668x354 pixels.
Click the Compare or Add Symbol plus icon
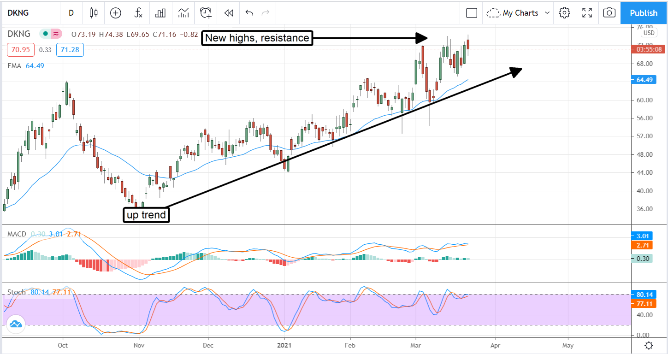pyautogui.click(x=116, y=13)
